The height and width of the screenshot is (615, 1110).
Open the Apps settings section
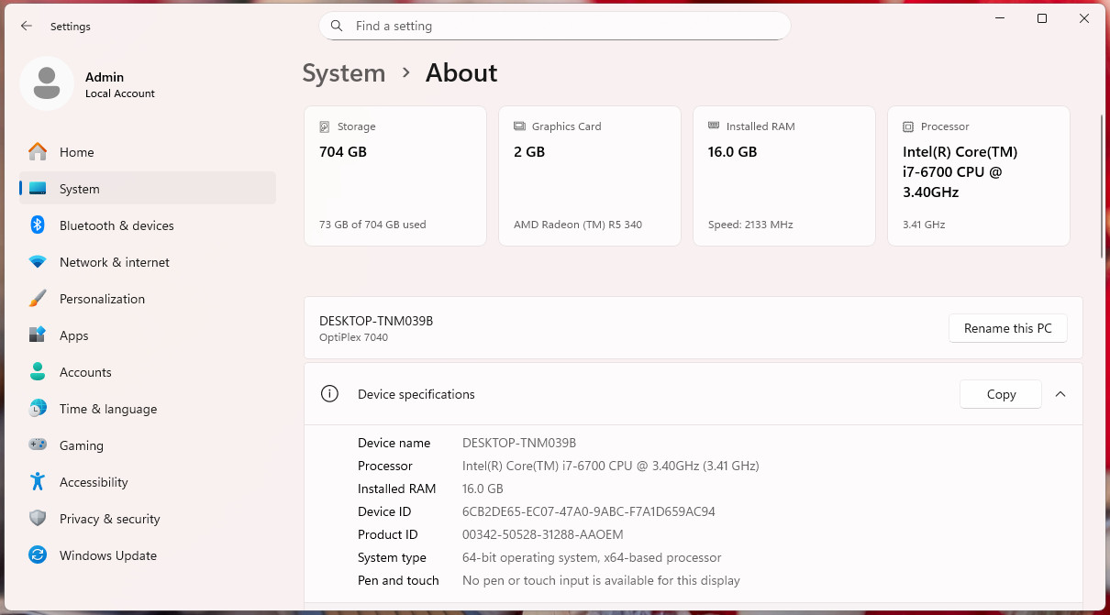pyautogui.click(x=147, y=335)
